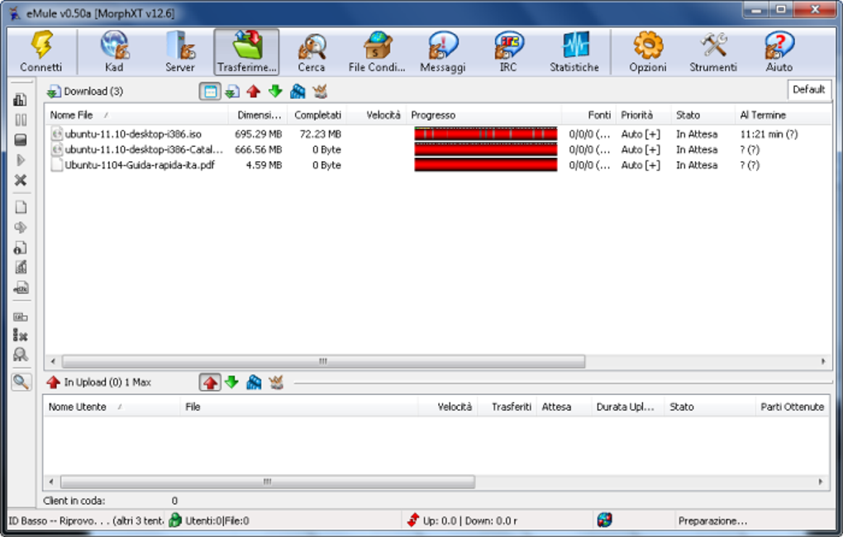The width and height of the screenshot is (843, 537).
Task: Select ubuntu-11.10-desktop-i386.iso download
Action: point(133,134)
